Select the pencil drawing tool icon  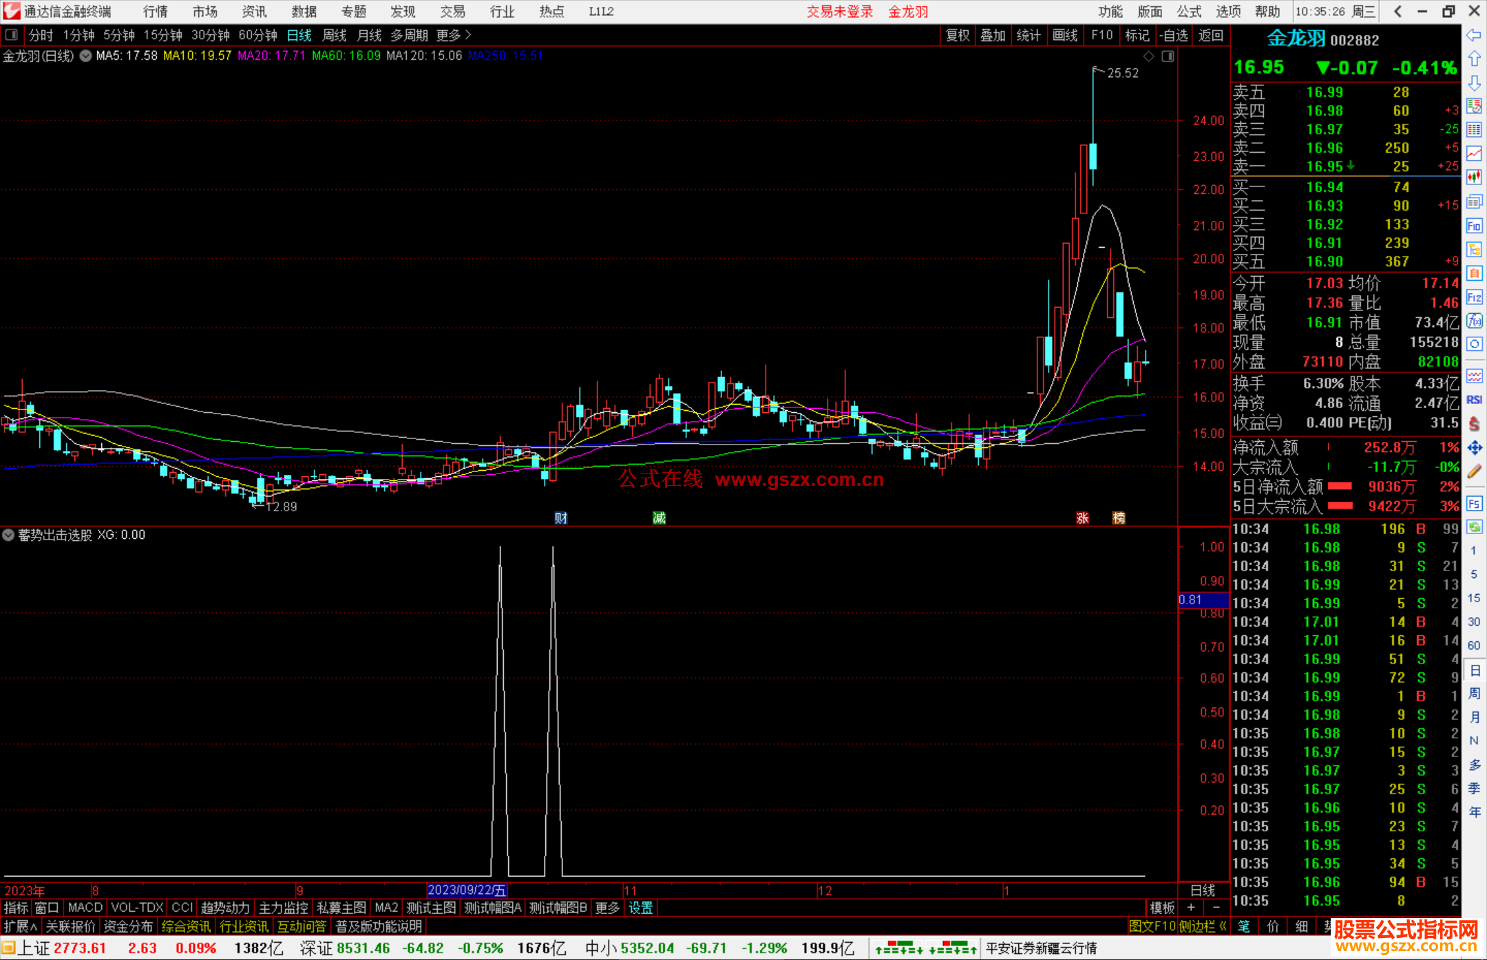coord(1474,471)
